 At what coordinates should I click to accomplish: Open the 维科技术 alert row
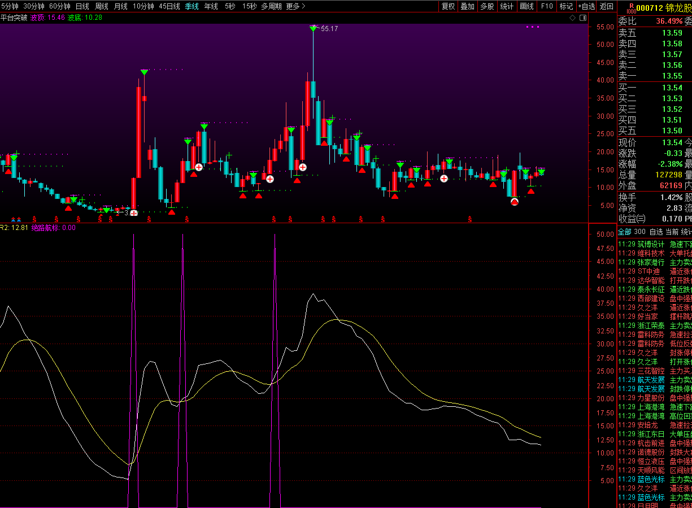pos(654,253)
